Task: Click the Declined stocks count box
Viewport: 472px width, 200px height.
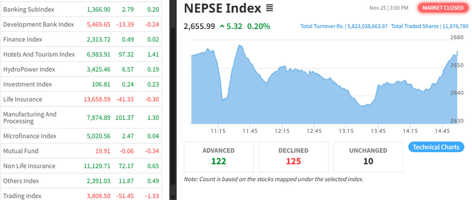Action: pyautogui.click(x=293, y=157)
